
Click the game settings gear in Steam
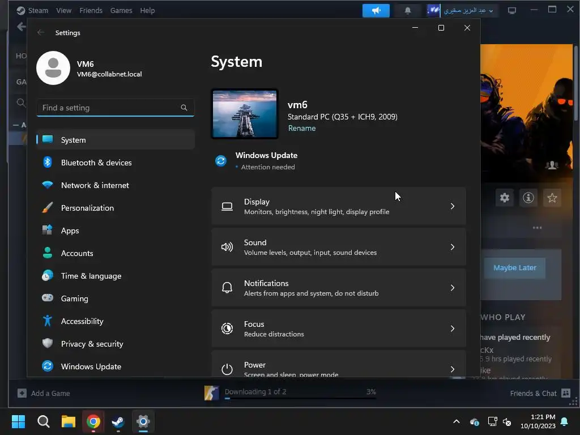click(505, 198)
